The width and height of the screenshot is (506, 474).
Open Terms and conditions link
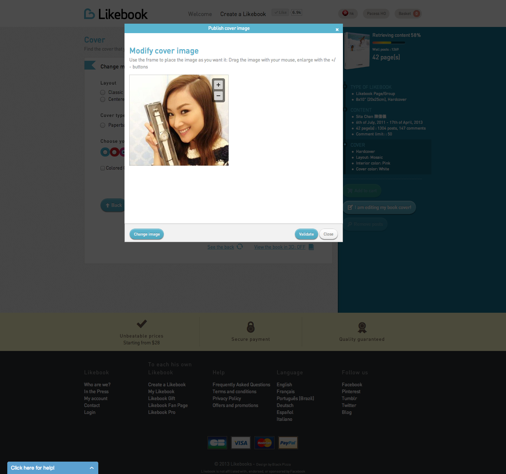click(234, 391)
